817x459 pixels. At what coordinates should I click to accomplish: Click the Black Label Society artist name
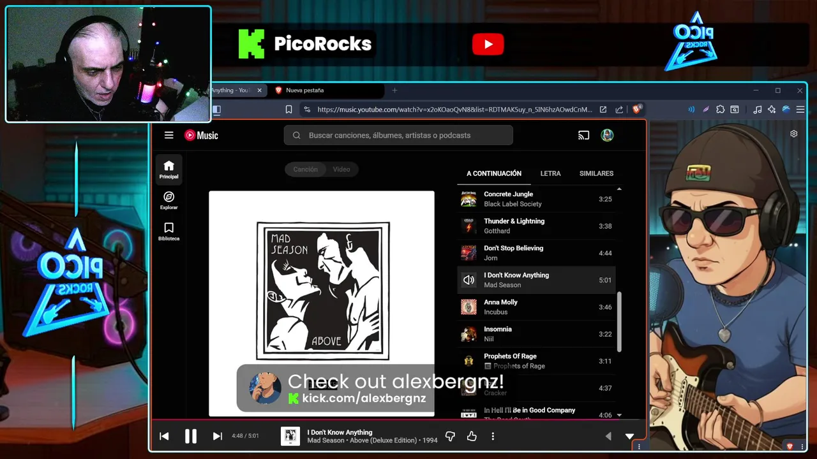pyautogui.click(x=513, y=204)
